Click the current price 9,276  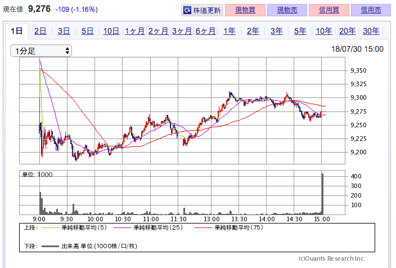click(39, 9)
